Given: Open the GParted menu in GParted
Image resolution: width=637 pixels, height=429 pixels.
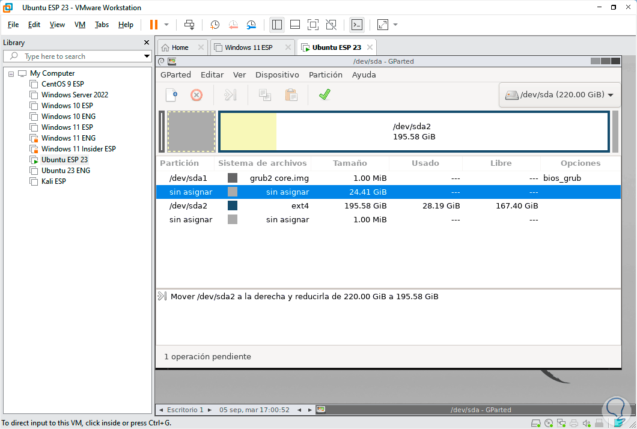Looking at the screenshot, I should [x=175, y=75].
